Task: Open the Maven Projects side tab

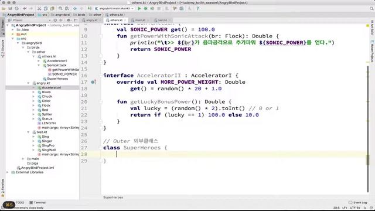Action: (x=372, y=52)
